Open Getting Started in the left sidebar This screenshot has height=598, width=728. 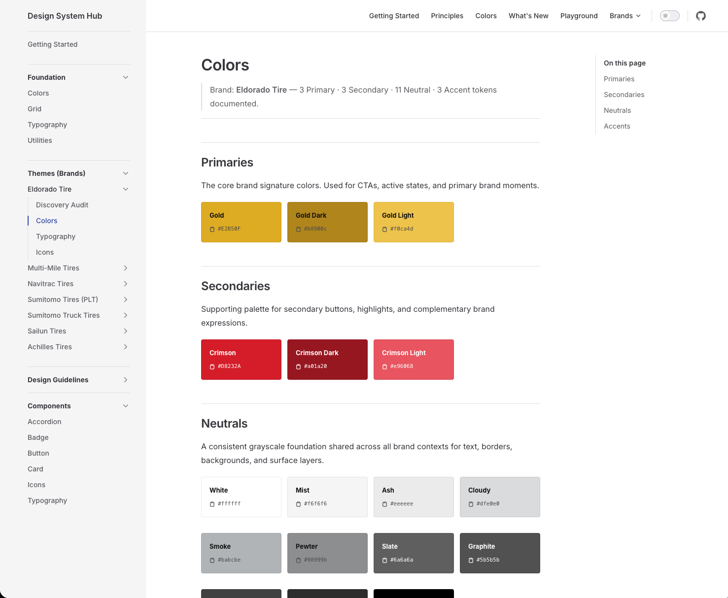tap(53, 44)
